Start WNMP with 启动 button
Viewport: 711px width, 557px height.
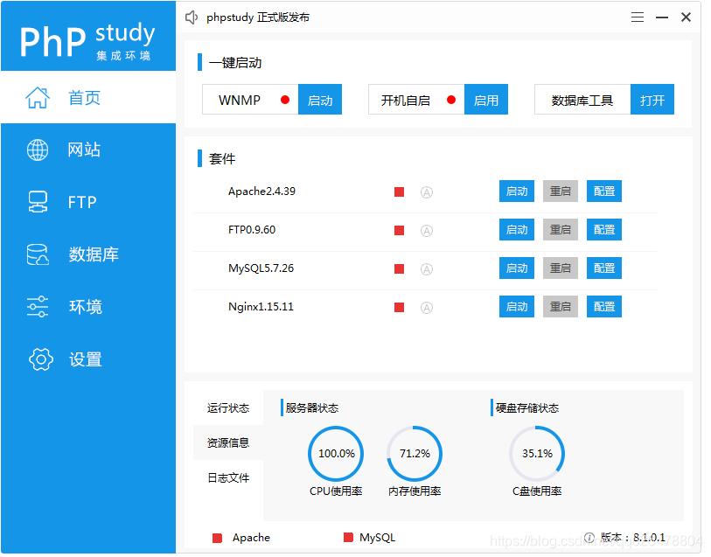click(320, 100)
